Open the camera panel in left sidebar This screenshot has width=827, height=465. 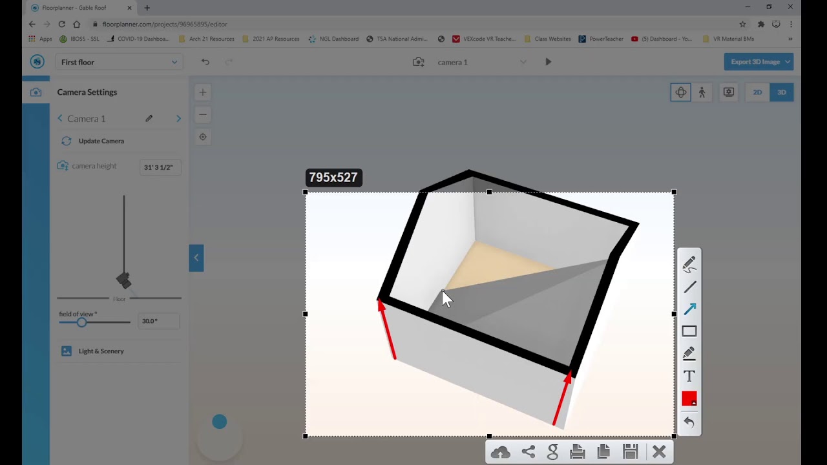tap(36, 92)
